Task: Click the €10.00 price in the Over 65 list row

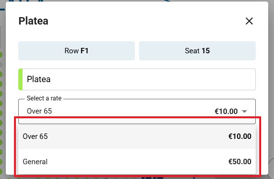Action: (240, 136)
